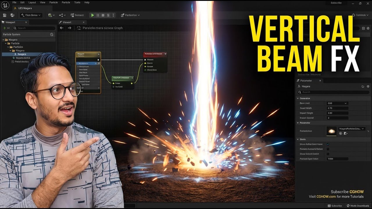372x209 pixels.
Task: Click the Impact Height value field
Action: pyautogui.click(x=337, y=113)
